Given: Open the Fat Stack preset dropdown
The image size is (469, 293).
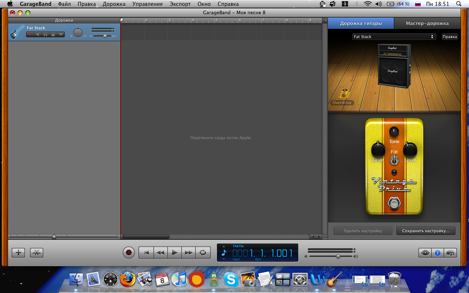Looking at the screenshot, I should (x=394, y=37).
